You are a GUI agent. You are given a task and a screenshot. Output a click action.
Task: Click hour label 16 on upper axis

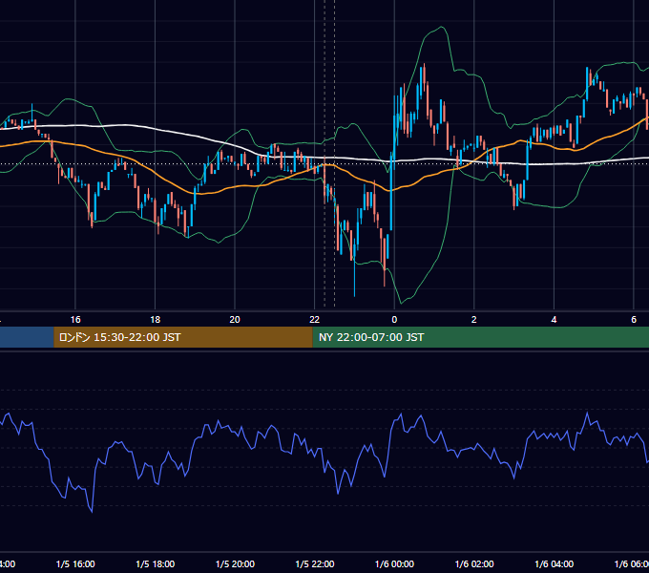pyautogui.click(x=75, y=319)
